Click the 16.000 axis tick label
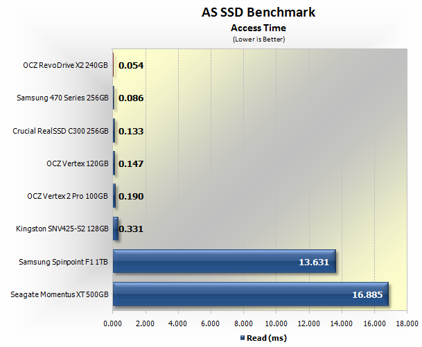Image resolution: width=422 pixels, height=347 pixels. tap(374, 323)
